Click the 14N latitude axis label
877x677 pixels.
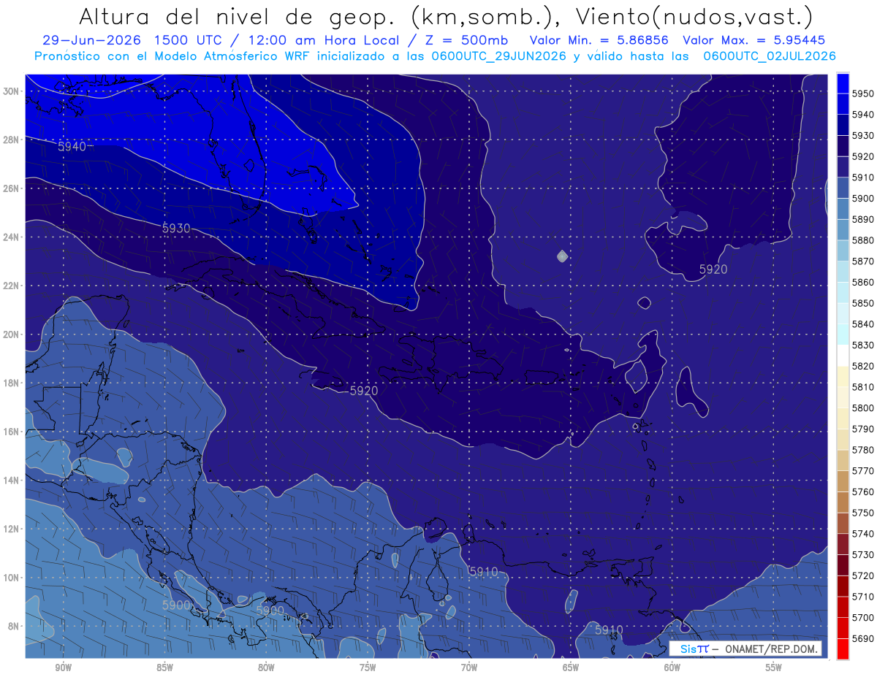pyautogui.click(x=11, y=480)
